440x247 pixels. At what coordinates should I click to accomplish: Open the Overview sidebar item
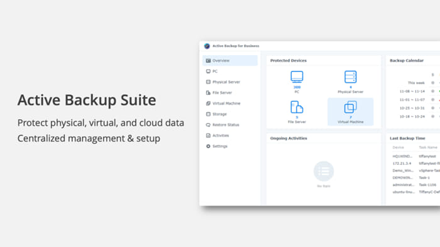(230, 60)
